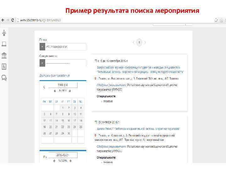Open the certificate document icon in the sidebar
The height and width of the screenshot is (169, 226).
click(x=4, y=67)
